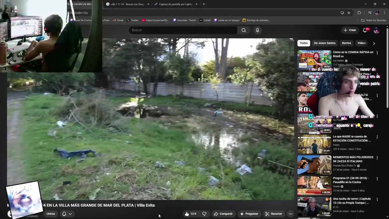The image size is (389, 219).
Task: Open browser three-dot menu
Action: coord(385,13)
